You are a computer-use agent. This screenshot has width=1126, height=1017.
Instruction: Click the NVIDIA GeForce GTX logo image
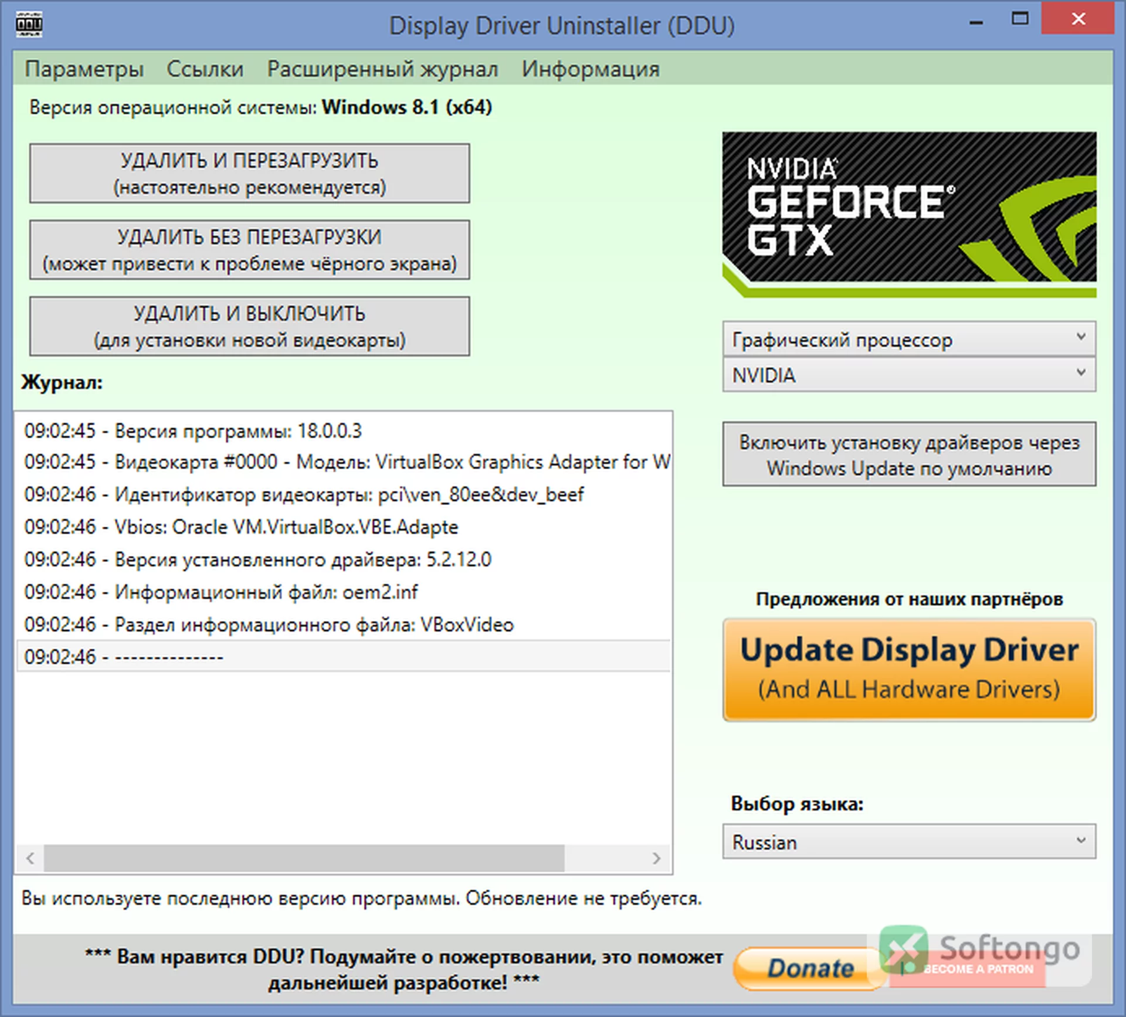909,214
